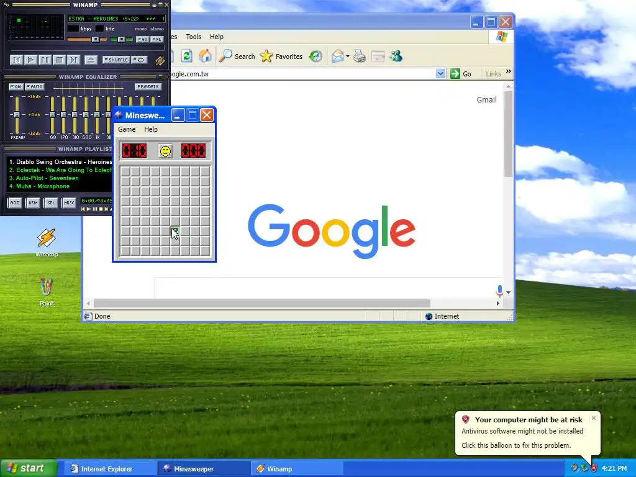
Task: Click the Winamp balance slider
Action: (121, 39)
